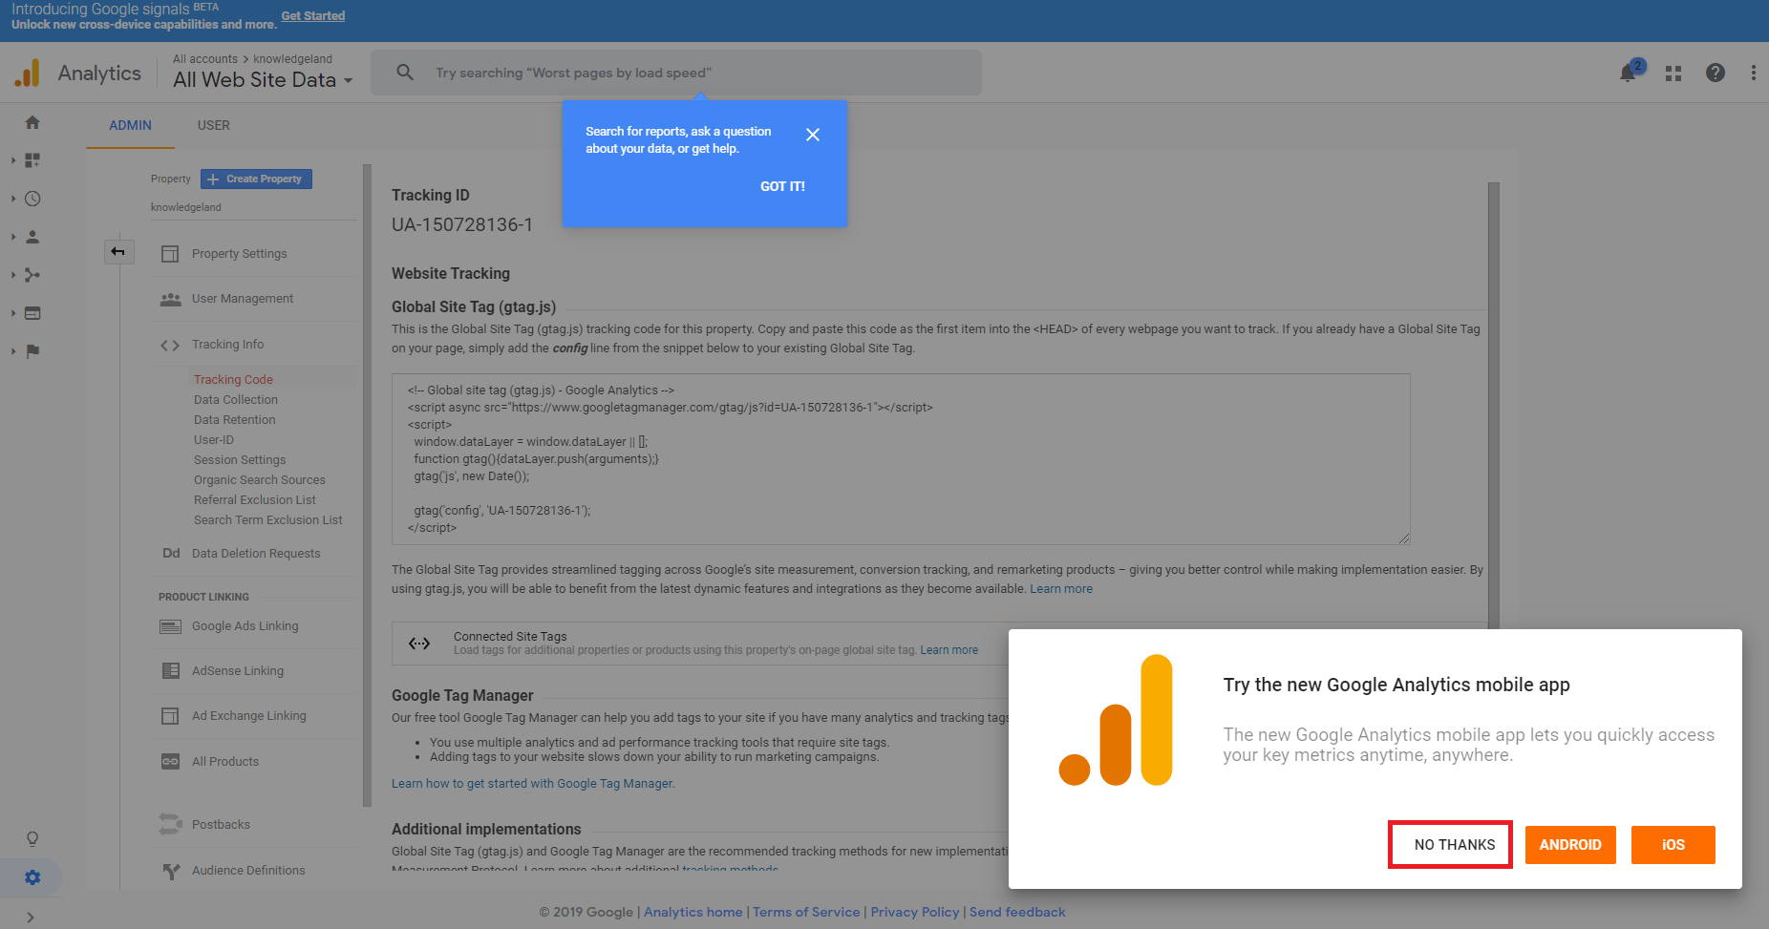This screenshot has height=929, width=1769.
Task: Click the Audience Definitions icon
Action: [x=170, y=871]
